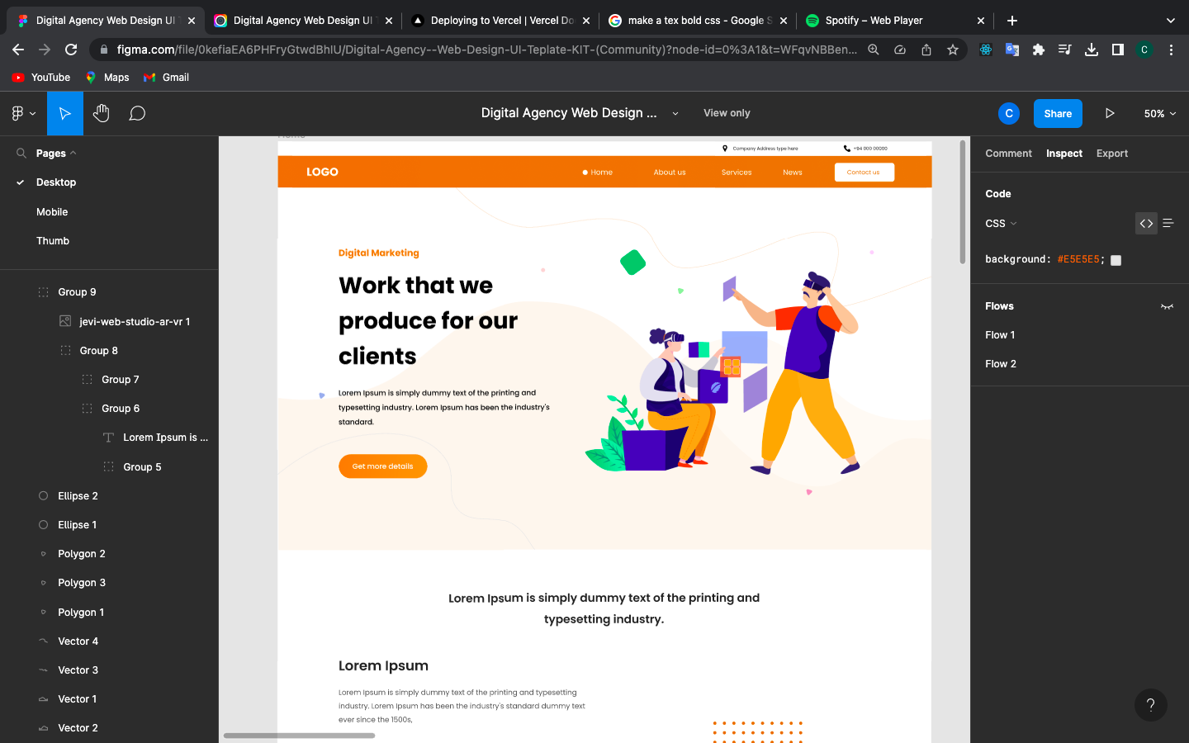Click the zoom magnifier icon in address bar
Screen dimensions: 1189x743
pyautogui.click(x=874, y=50)
